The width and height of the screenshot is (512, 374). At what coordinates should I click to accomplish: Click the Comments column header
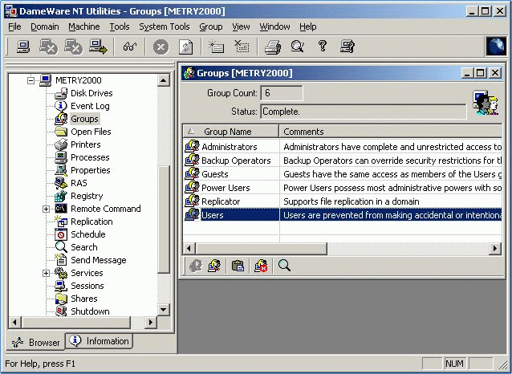click(391, 132)
